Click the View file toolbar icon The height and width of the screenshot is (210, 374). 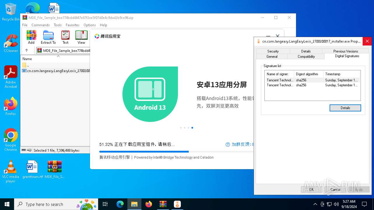(81, 37)
